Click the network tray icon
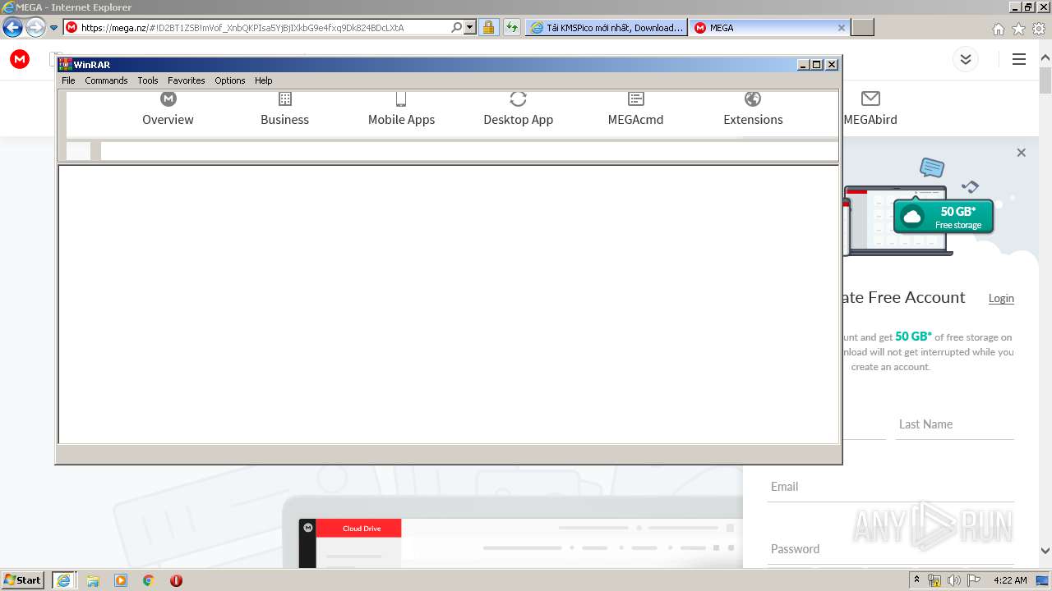The image size is (1052, 591). coord(934,580)
